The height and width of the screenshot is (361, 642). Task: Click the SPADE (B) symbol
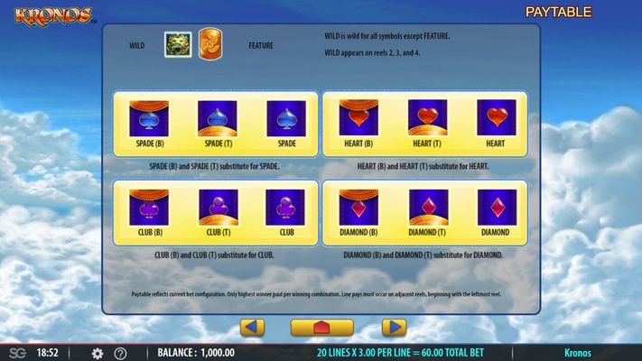[149, 119]
